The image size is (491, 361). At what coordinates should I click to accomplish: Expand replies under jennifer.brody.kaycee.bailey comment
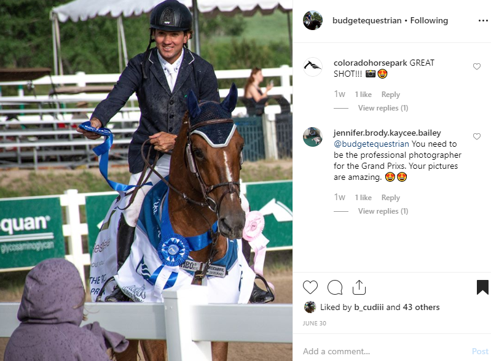click(x=383, y=211)
